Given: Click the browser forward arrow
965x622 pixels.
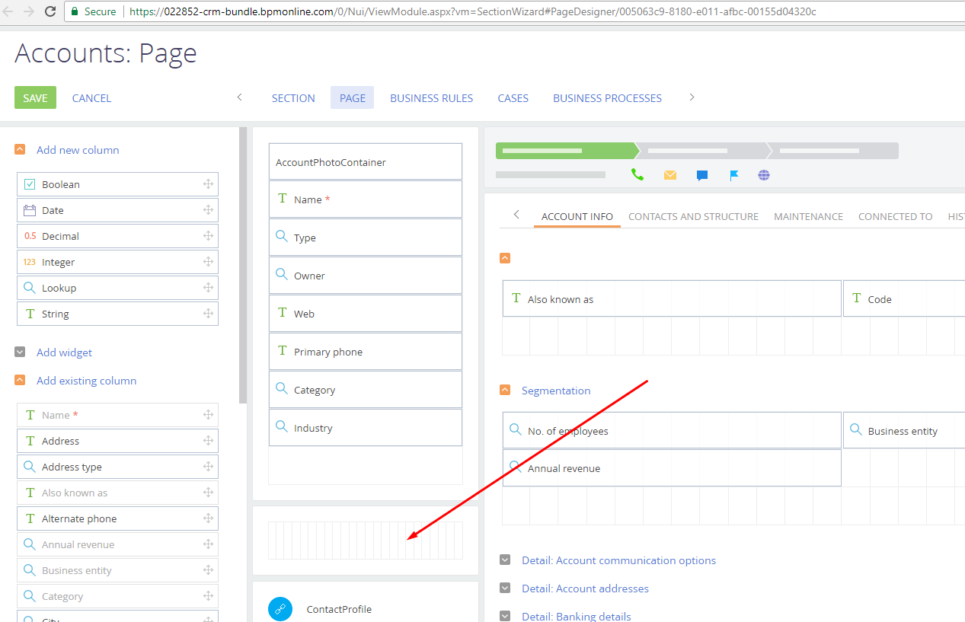Looking at the screenshot, I should tap(30, 11).
